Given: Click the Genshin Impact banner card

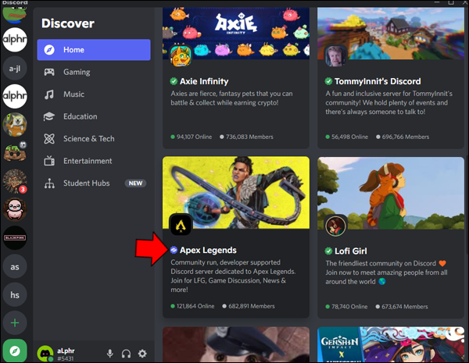Looking at the screenshot, I should [x=391, y=344].
